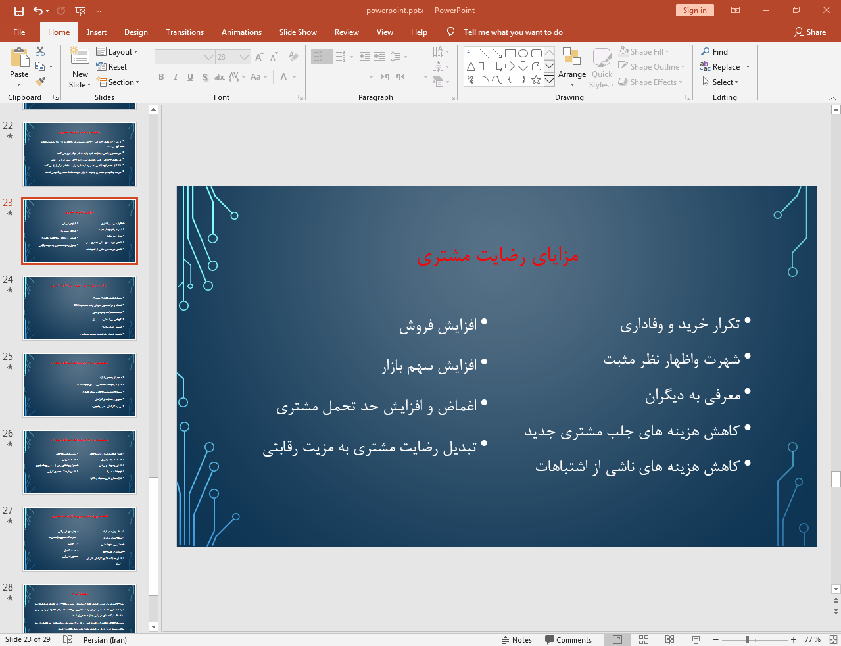Click the Replace button
The width and height of the screenshot is (841, 646).
(x=721, y=67)
